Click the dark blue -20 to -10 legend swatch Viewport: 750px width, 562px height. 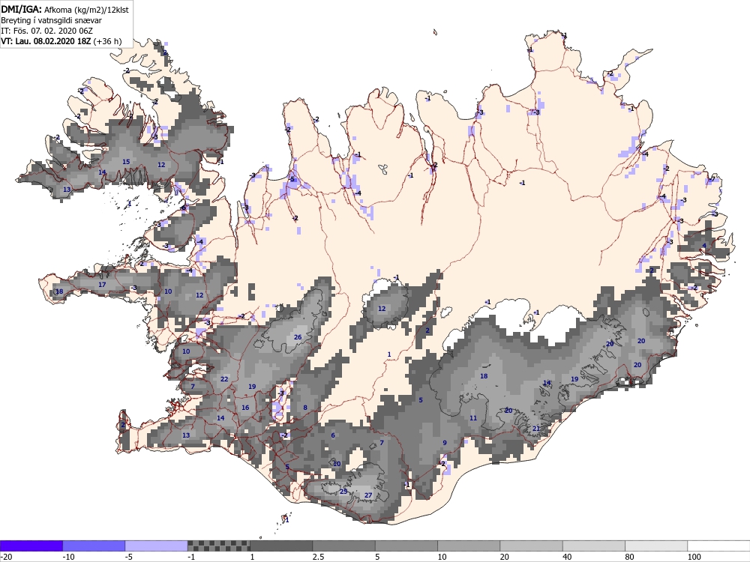point(31,546)
